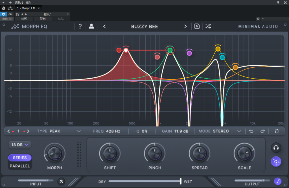
Task: Open the host gear settings icon
Action: coord(258,19)
